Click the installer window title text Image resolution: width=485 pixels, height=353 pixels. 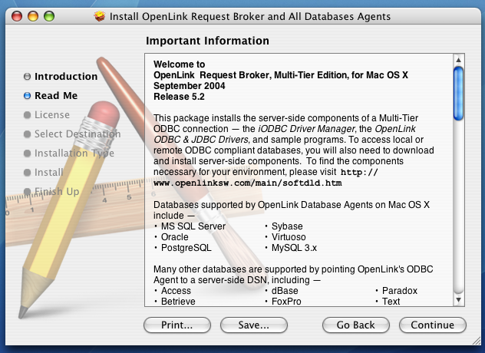pos(250,16)
